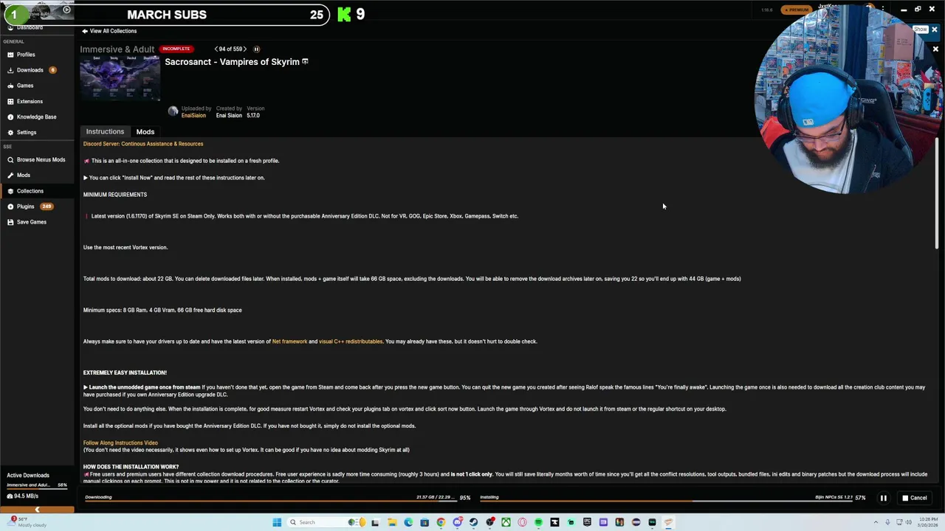
Task: Open Spotify from the taskbar
Action: 538,522
